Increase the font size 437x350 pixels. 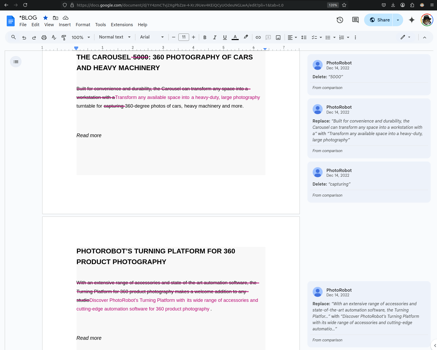pyautogui.click(x=194, y=37)
